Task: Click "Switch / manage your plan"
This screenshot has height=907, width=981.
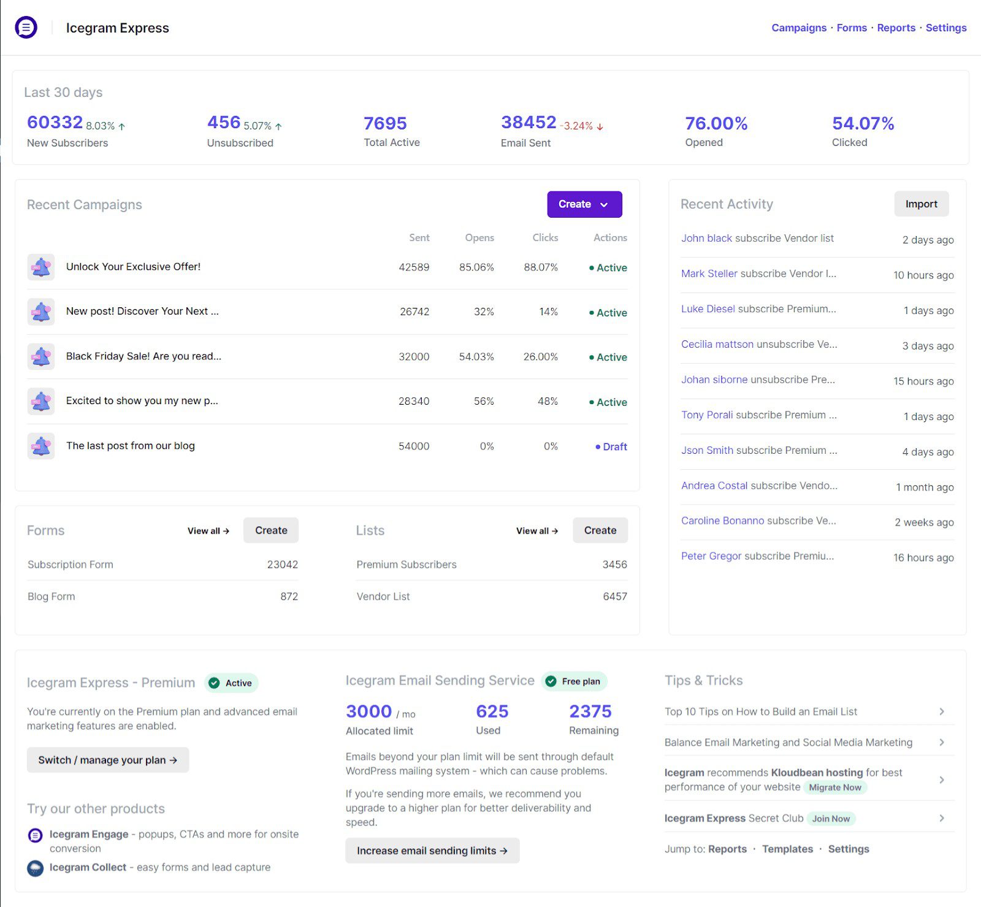Action: coord(107,759)
